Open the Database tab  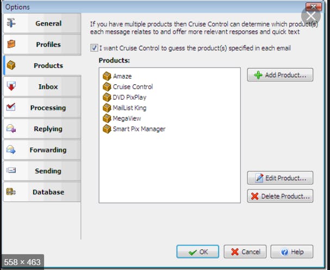pos(42,192)
